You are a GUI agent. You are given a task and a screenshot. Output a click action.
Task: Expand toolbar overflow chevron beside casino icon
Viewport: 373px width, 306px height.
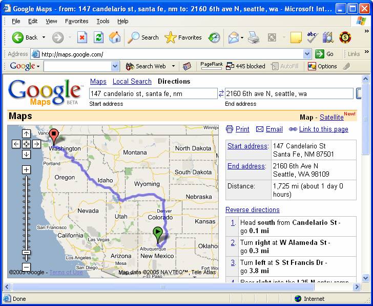pos(366,31)
